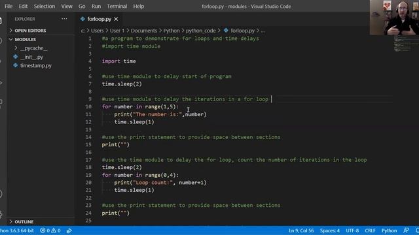This screenshot has width=419, height=235.
Task: Click the 'Loop count:' string on line 20
Action: [x=153, y=183]
